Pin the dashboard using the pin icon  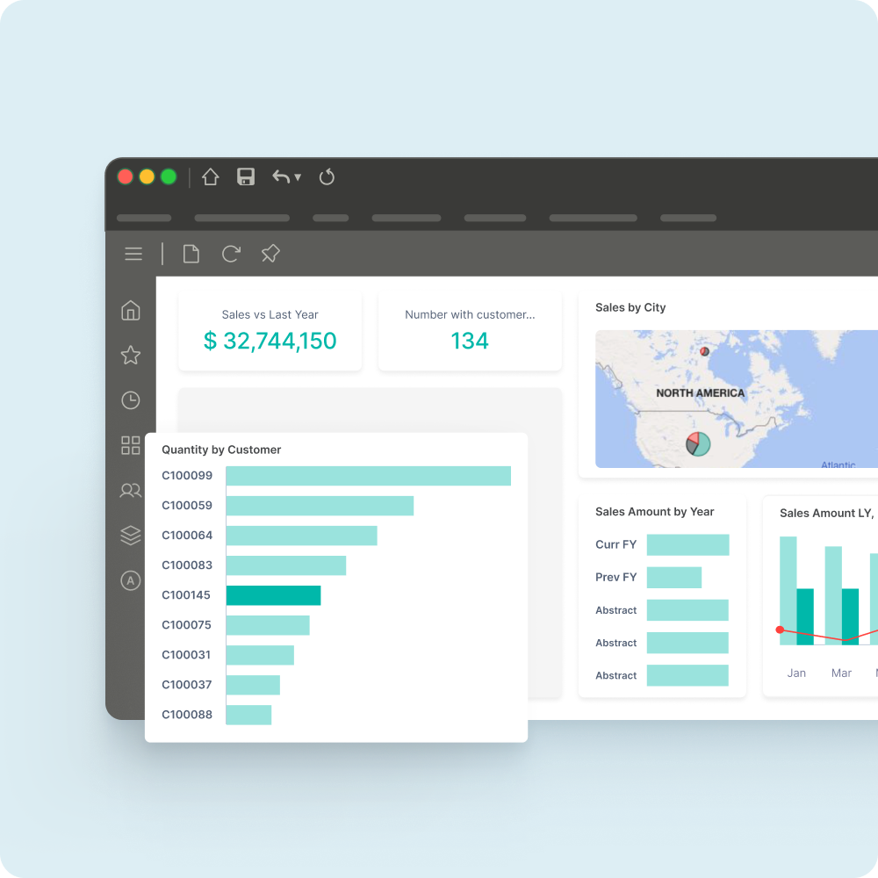(x=270, y=254)
